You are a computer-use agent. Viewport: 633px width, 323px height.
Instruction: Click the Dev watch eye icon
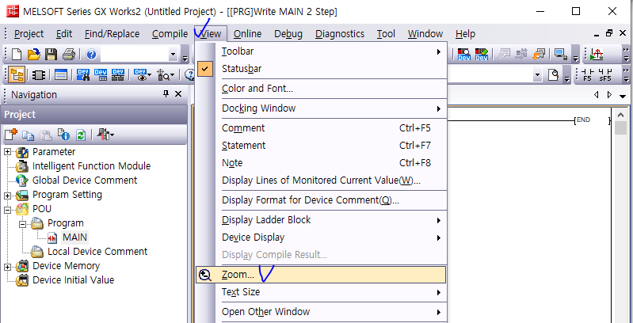point(140,74)
